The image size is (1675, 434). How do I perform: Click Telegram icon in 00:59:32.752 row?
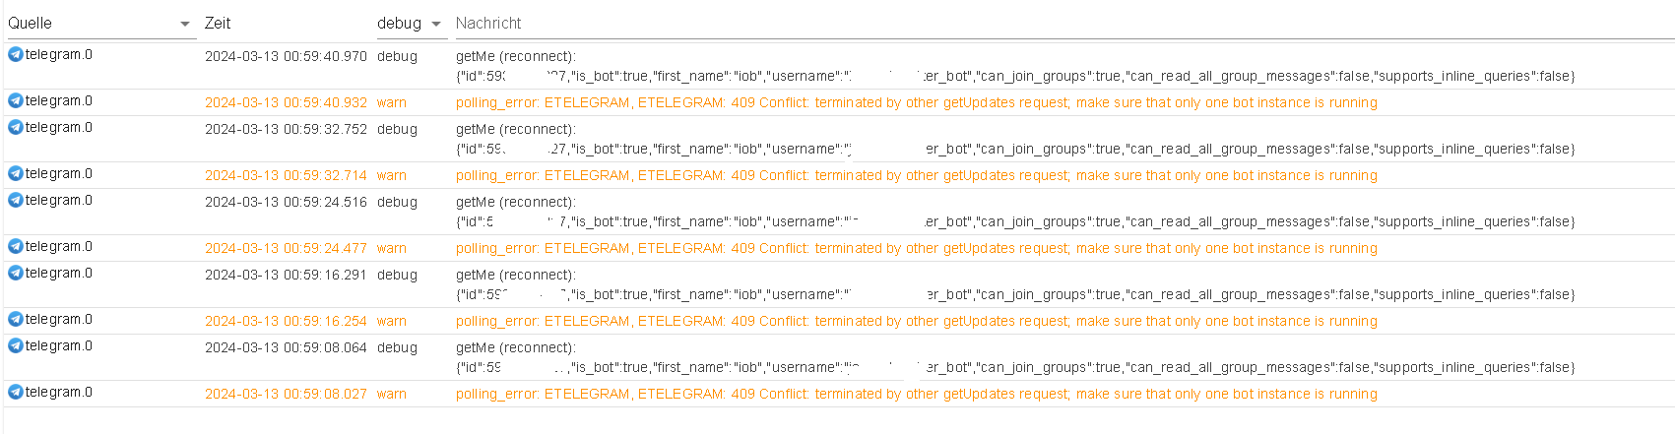[x=16, y=127]
